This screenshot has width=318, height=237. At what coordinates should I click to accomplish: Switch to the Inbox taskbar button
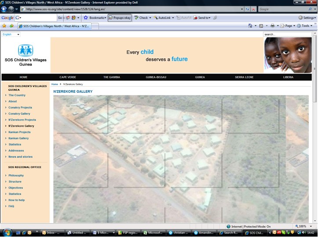click(53, 233)
